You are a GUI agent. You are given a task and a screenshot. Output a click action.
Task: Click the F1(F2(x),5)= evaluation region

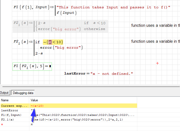(x=32, y=66)
